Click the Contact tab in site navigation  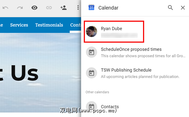coord(76,25)
